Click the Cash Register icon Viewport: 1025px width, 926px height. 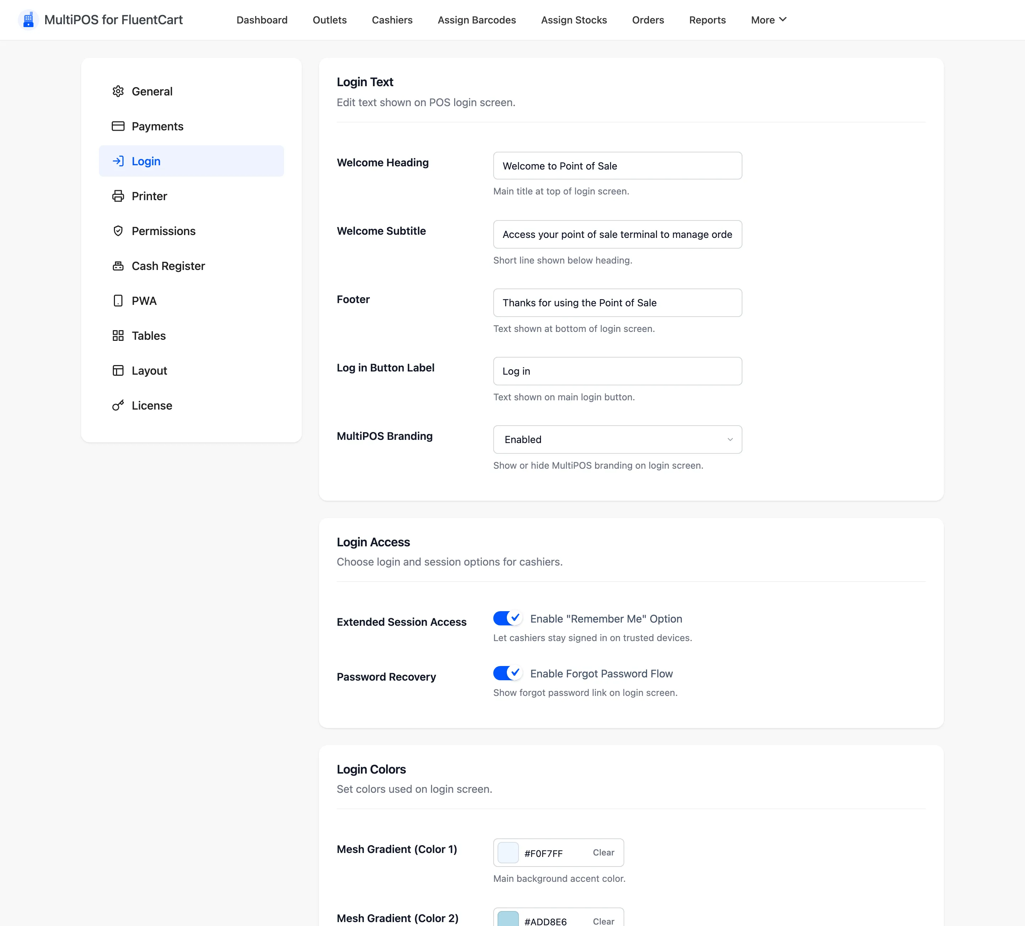click(x=118, y=266)
